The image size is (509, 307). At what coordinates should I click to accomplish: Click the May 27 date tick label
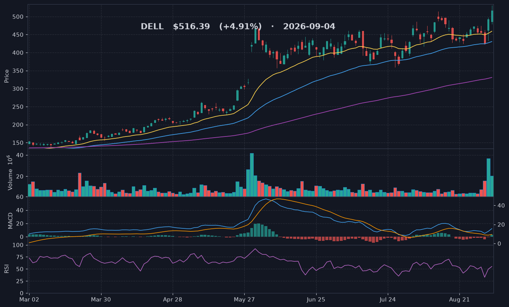245,299
